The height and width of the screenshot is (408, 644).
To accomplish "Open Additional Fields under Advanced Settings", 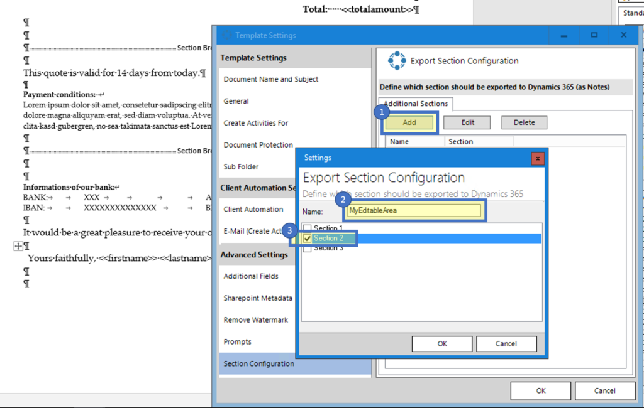I will 251,276.
